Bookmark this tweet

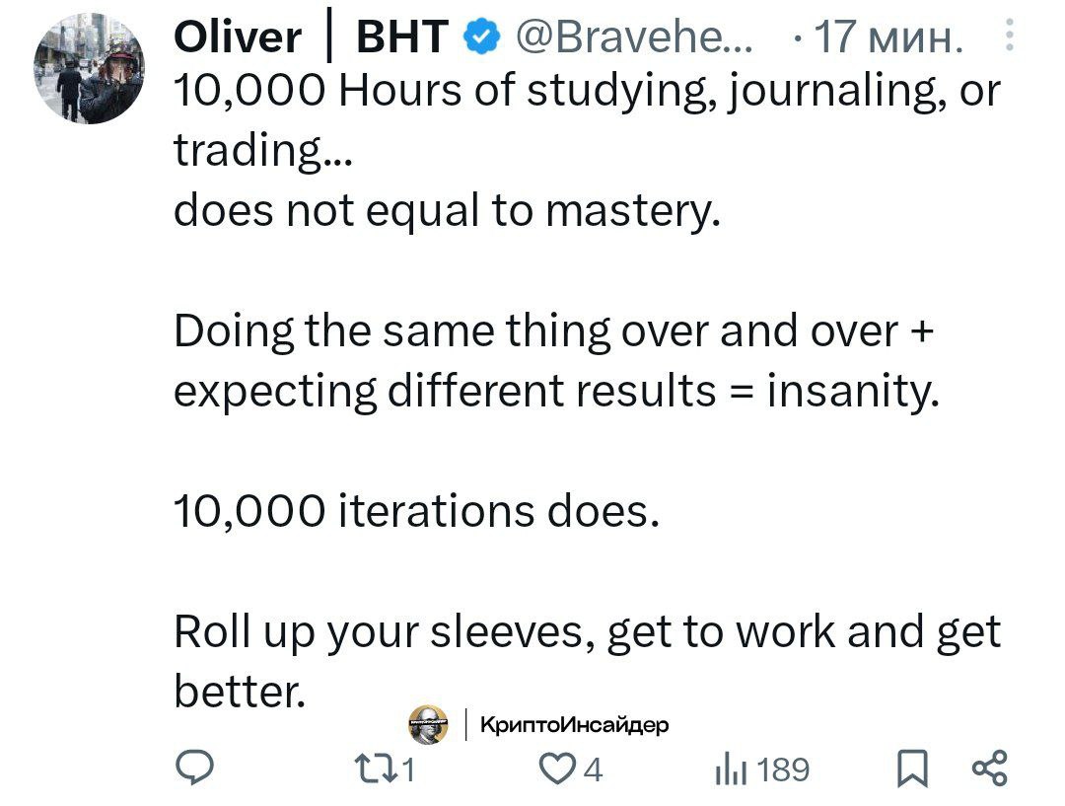click(912, 769)
